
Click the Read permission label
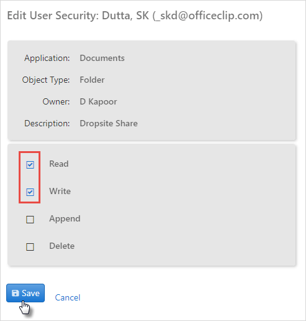[59, 164]
